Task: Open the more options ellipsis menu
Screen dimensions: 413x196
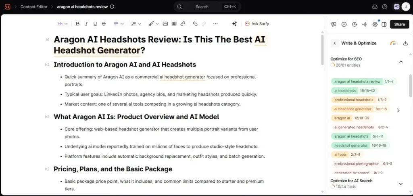Action: click(215, 24)
